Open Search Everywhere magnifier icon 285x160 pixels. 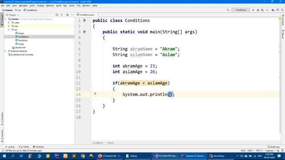point(282,10)
